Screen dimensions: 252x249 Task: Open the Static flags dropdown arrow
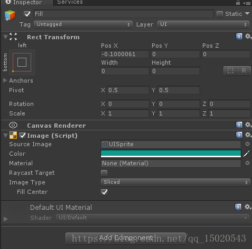247,14
